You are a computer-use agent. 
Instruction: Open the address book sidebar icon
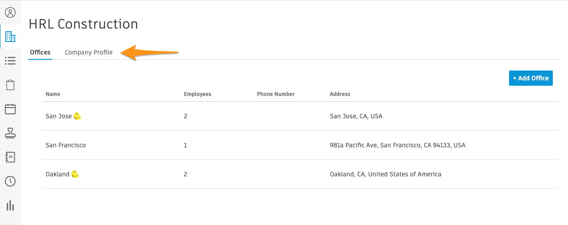click(x=10, y=157)
